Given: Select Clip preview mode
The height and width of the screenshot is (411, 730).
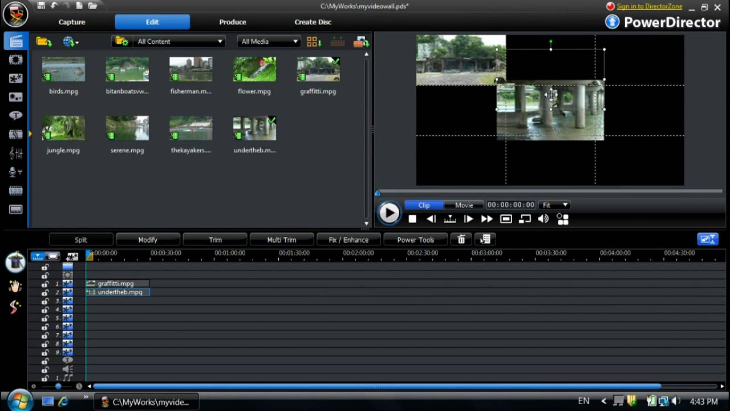Looking at the screenshot, I should pyautogui.click(x=424, y=205).
